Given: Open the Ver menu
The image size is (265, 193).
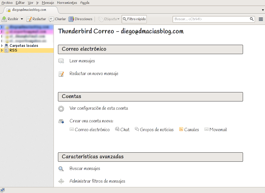Looking at the screenshot, I should click(x=31, y=3).
